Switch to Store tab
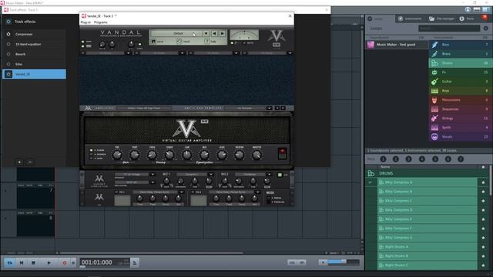The height and width of the screenshot is (277, 493). pos(467,18)
